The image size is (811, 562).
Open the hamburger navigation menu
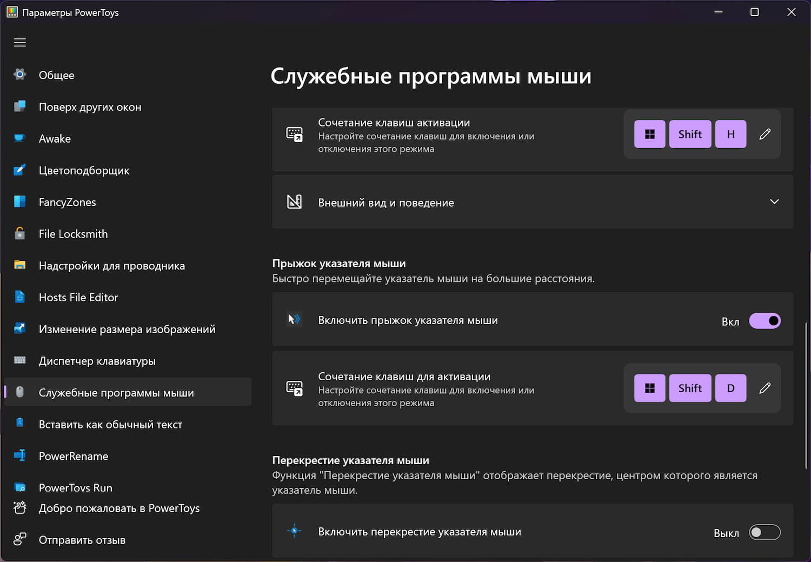20,43
